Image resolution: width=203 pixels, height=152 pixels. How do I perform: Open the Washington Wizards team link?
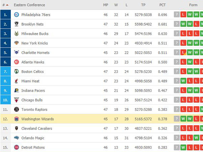[38, 119]
